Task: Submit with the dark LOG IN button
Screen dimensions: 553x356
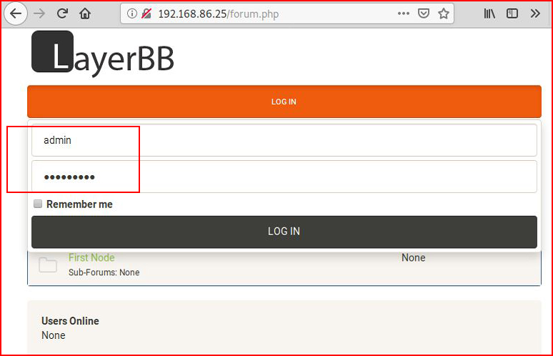Action: click(x=284, y=232)
